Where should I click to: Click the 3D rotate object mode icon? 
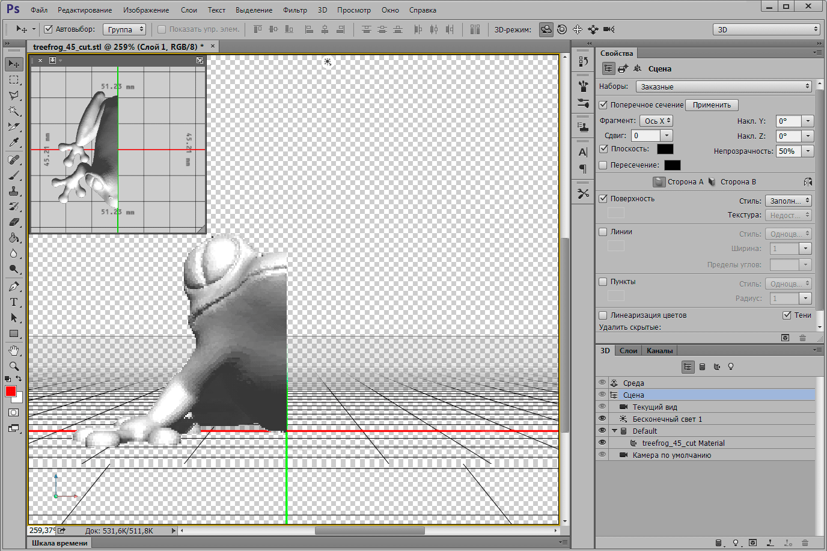[x=546, y=29]
